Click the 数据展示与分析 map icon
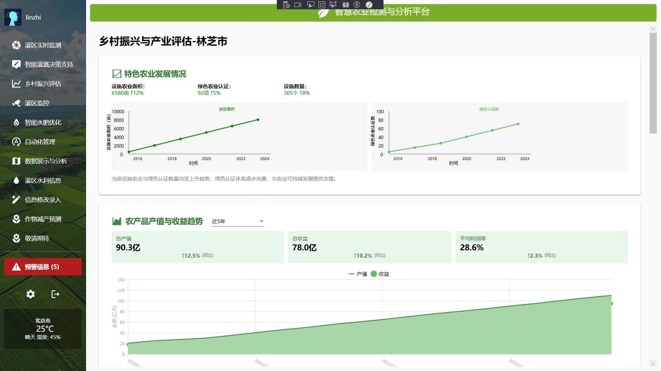Screen dimensions: 661x371 pos(16,161)
